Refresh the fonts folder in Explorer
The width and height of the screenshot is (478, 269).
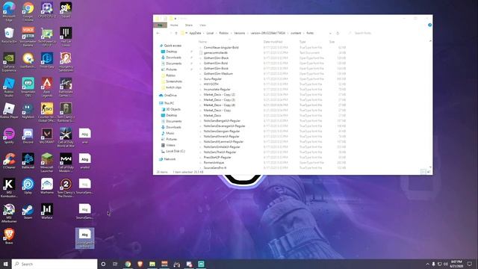pos(338,33)
